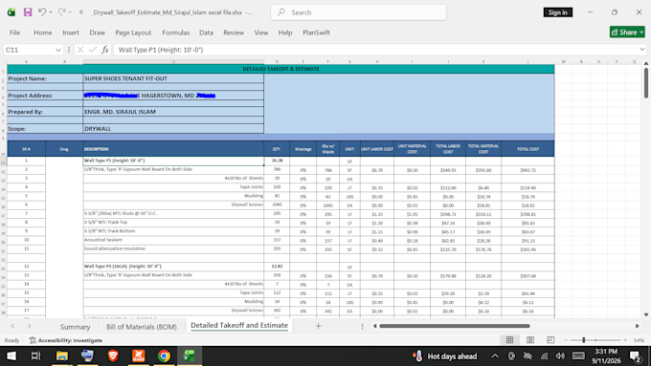Open the Data ribbon tab
651x366 pixels.
pyautogui.click(x=206, y=32)
